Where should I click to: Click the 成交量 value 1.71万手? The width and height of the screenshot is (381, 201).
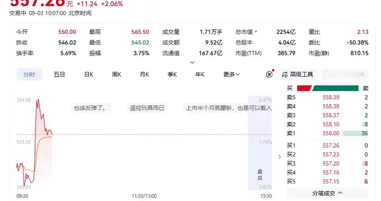[x=211, y=32]
